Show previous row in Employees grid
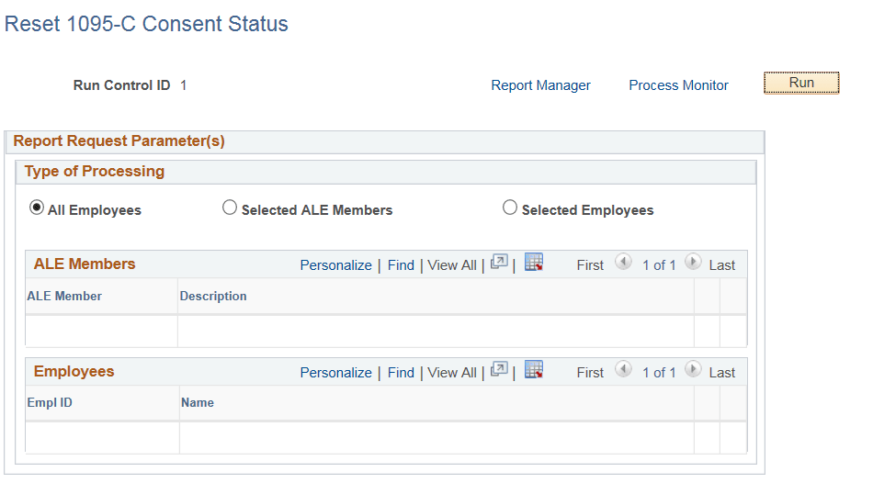The image size is (873, 483). [x=623, y=371]
